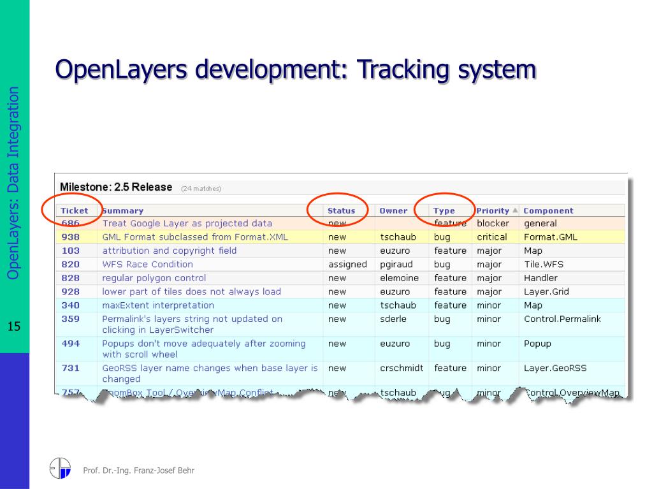Click the 'Handler' component cell
The width and height of the screenshot is (652, 489).
(x=540, y=278)
